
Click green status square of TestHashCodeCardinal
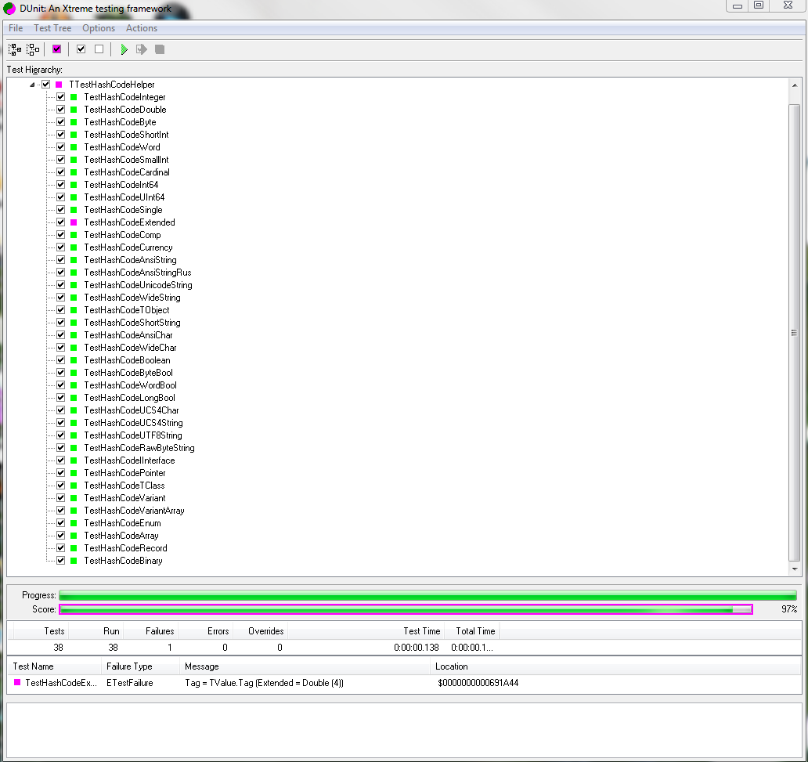74,172
